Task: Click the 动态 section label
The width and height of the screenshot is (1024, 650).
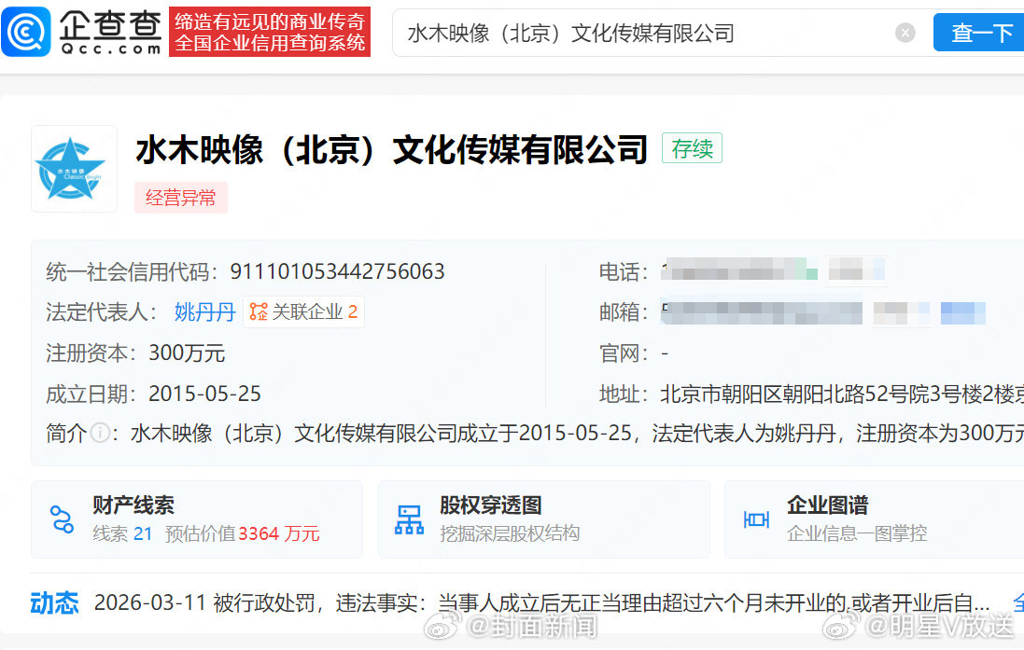Action: (54, 603)
